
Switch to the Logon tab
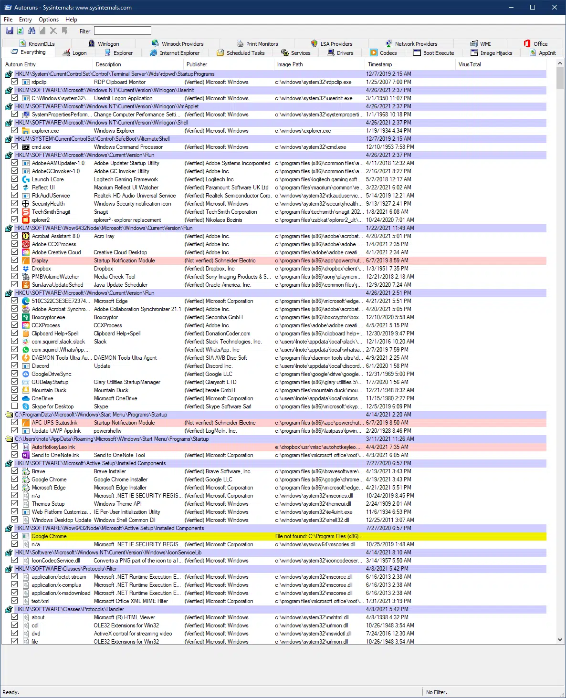pyautogui.click(x=75, y=53)
